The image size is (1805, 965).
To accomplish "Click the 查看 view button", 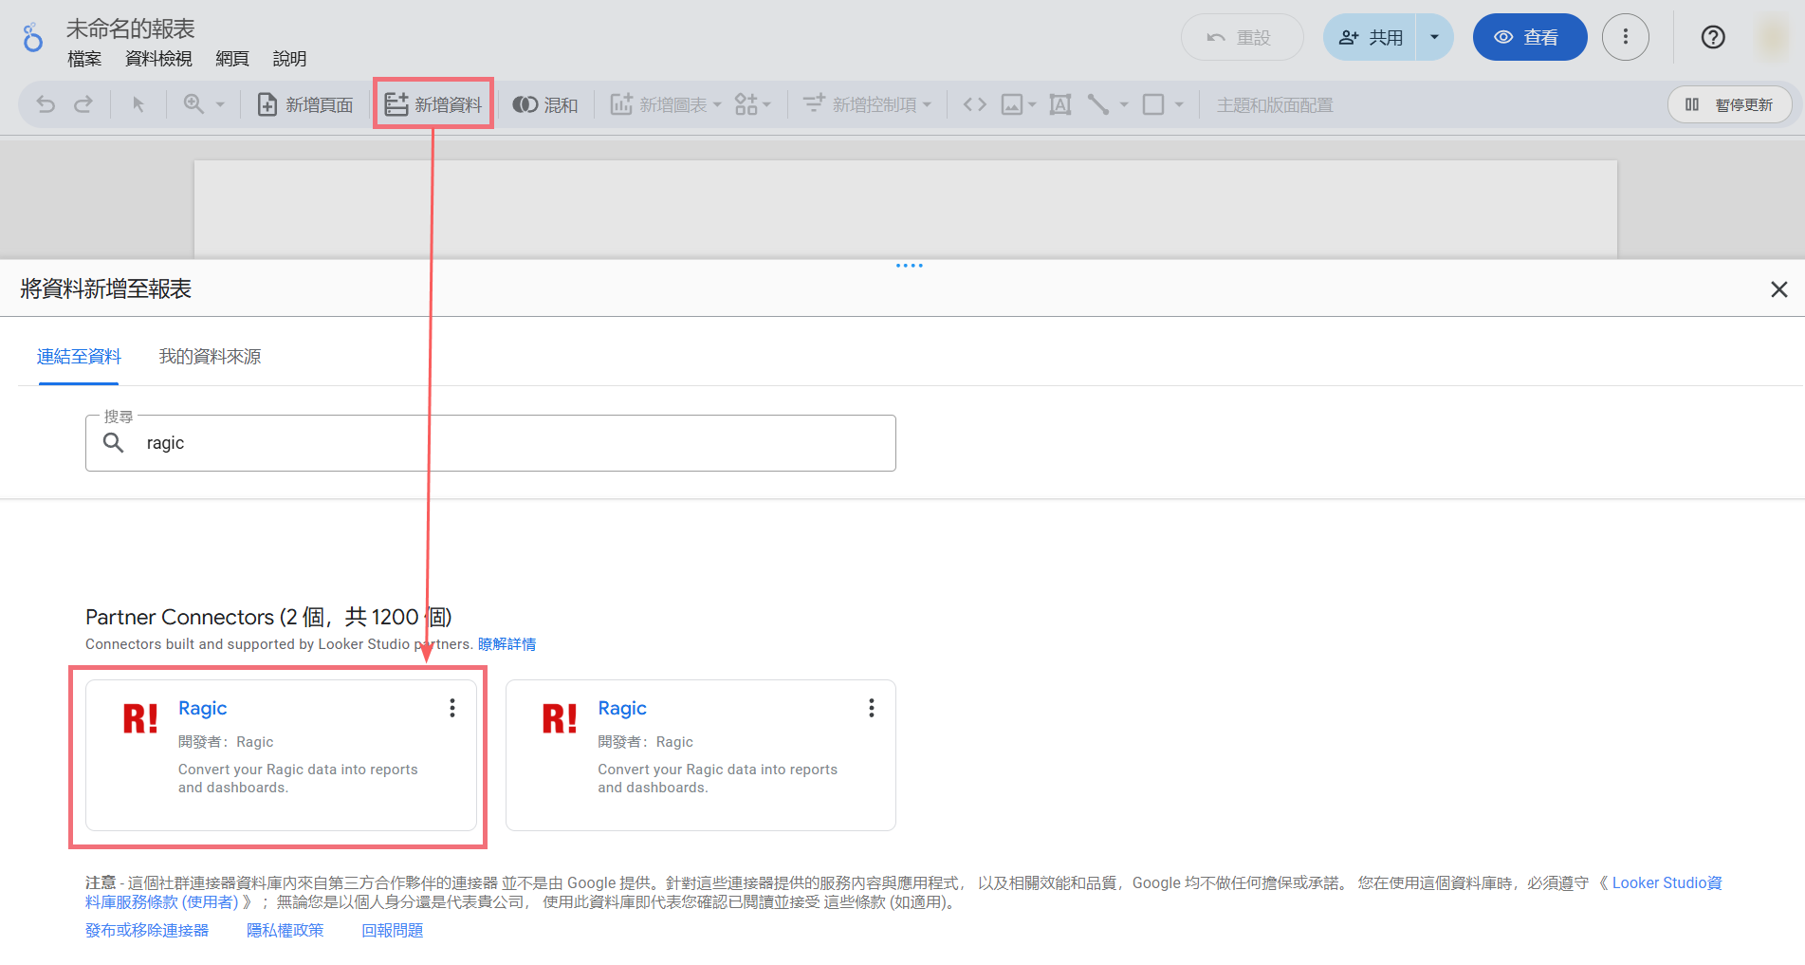I will click(x=1529, y=37).
